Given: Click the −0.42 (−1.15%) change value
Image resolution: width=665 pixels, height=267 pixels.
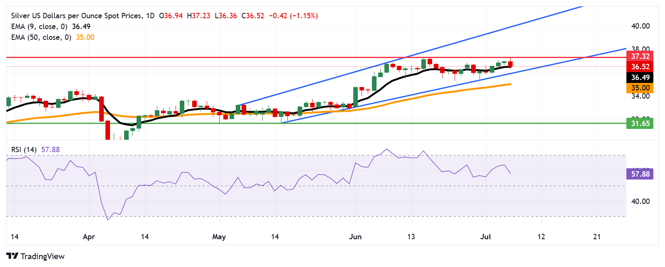Looking at the screenshot, I should click(293, 16).
